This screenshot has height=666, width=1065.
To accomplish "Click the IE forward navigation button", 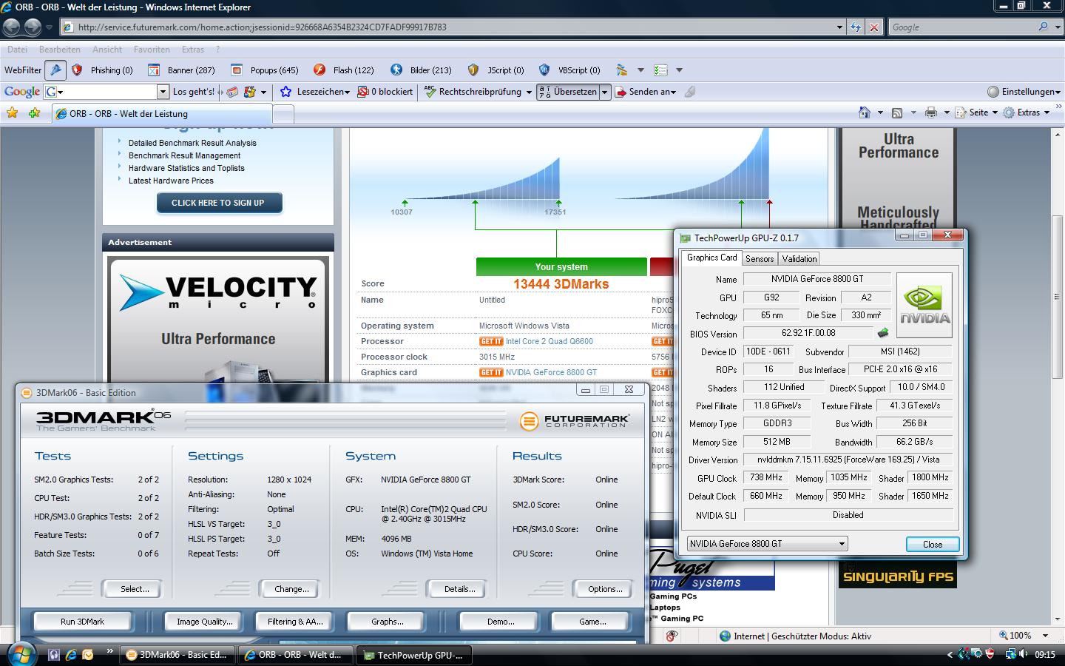I will (x=33, y=27).
